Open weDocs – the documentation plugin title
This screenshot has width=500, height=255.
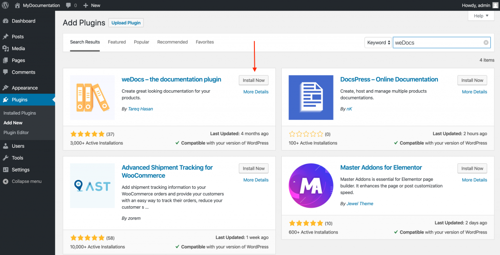pyautogui.click(x=171, y=79)
